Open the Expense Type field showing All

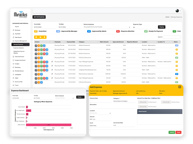point(144,27)
